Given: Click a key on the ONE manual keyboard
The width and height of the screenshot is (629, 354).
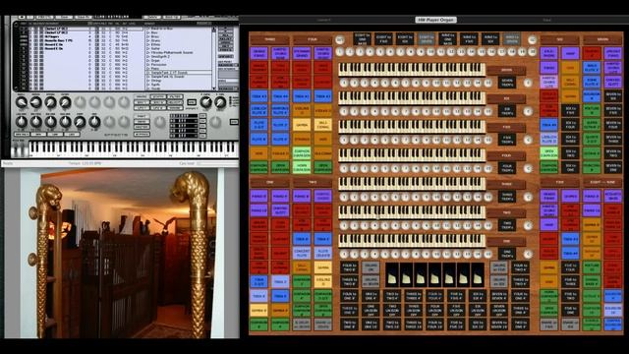Looking at the screenshot, I should (x=412, y=240).
